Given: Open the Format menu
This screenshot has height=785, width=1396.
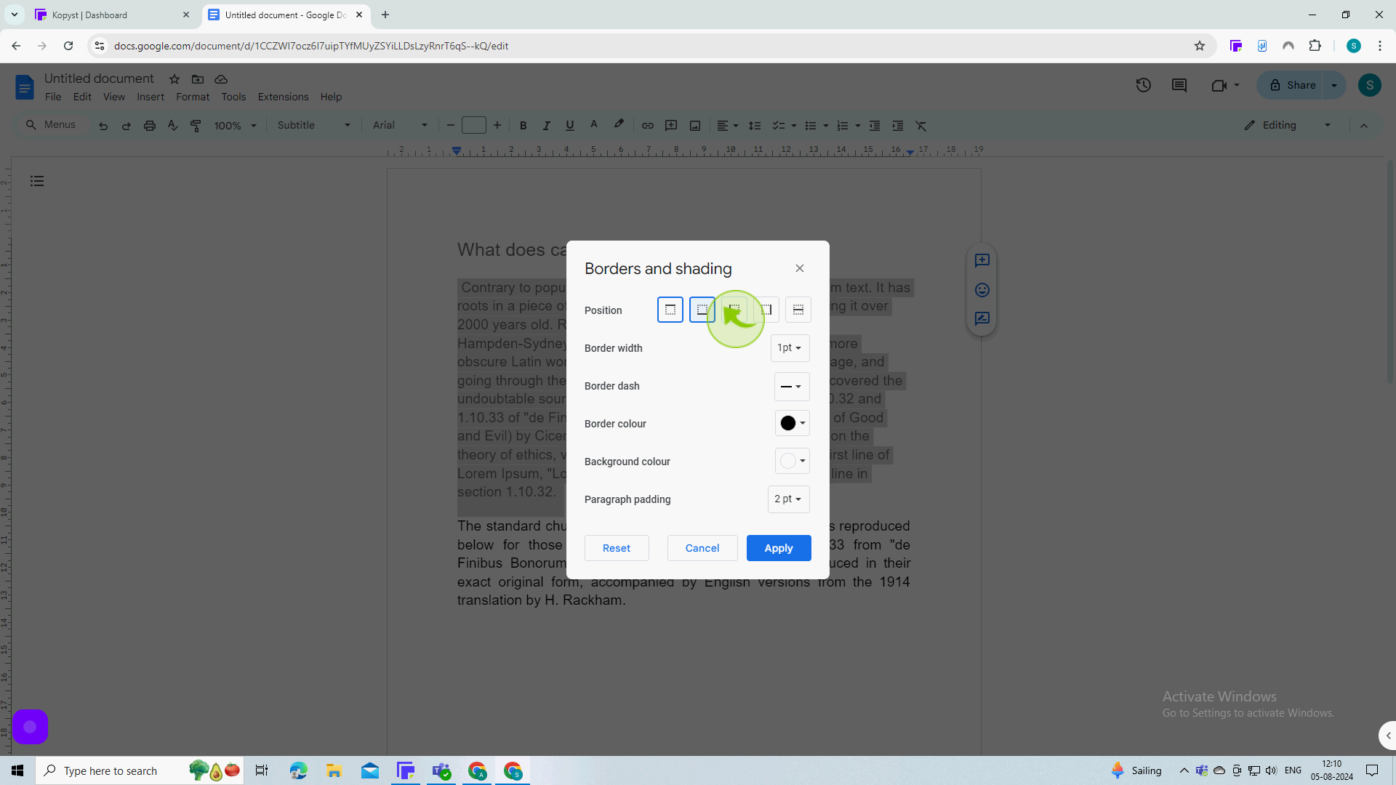Looking at the screenshot, I should [x=193, y=97].
